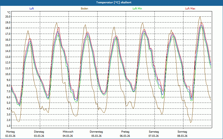The height and width of the screenshot is (139, 223).
Task: Select the 20,0 value on the temperature axis
Action: [8, 16]
